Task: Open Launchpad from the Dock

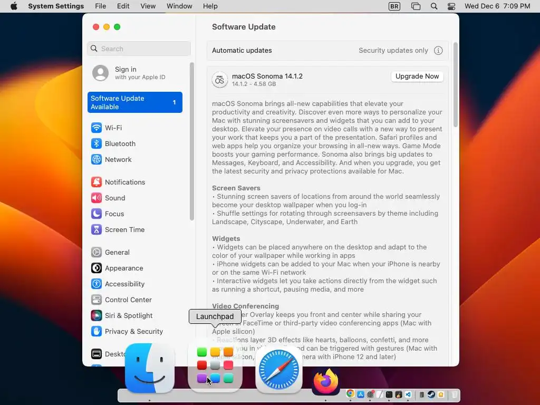Action: [215, 365]
